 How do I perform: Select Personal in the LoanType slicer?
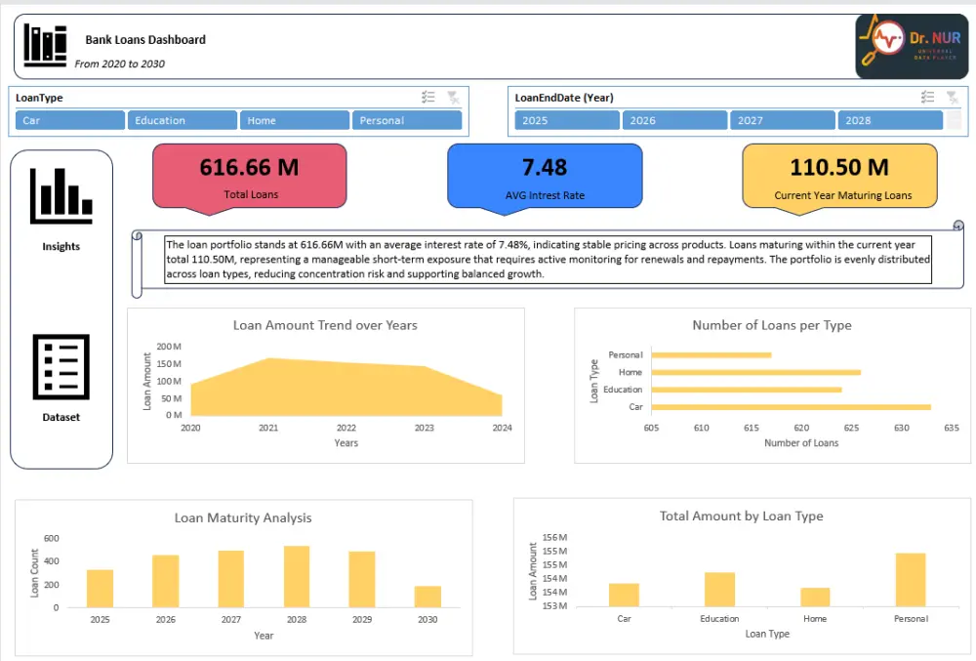click(x=408, y=119)
